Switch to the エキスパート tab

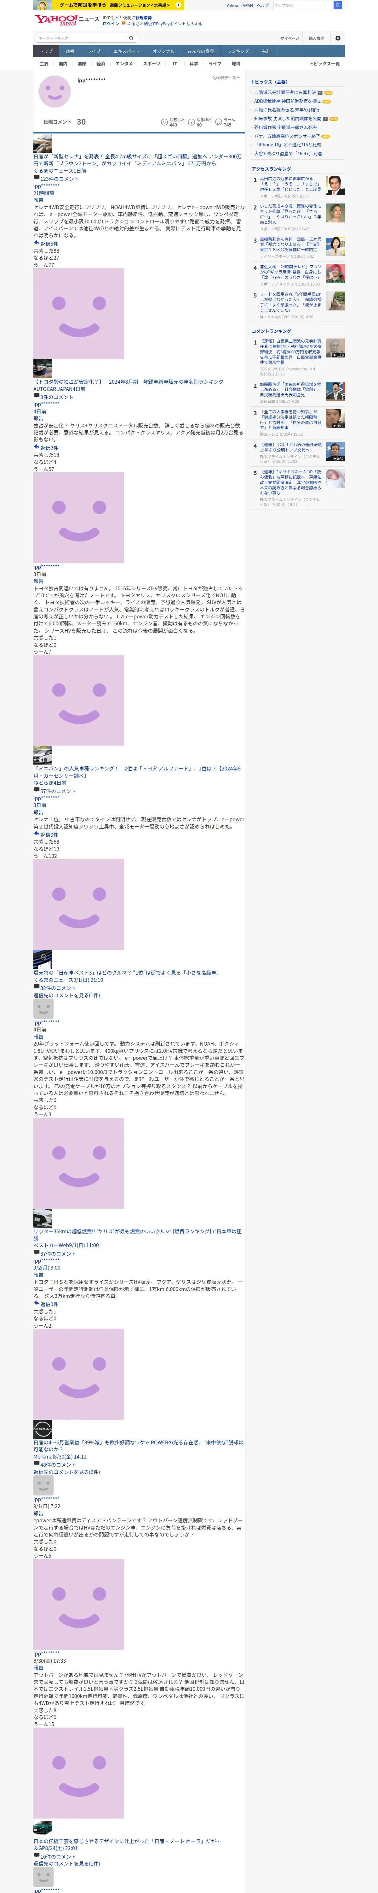tap(126, 51)
